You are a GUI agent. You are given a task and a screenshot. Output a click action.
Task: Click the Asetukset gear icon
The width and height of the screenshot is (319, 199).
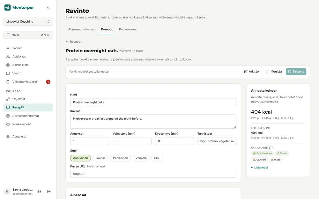coord(8,137)
